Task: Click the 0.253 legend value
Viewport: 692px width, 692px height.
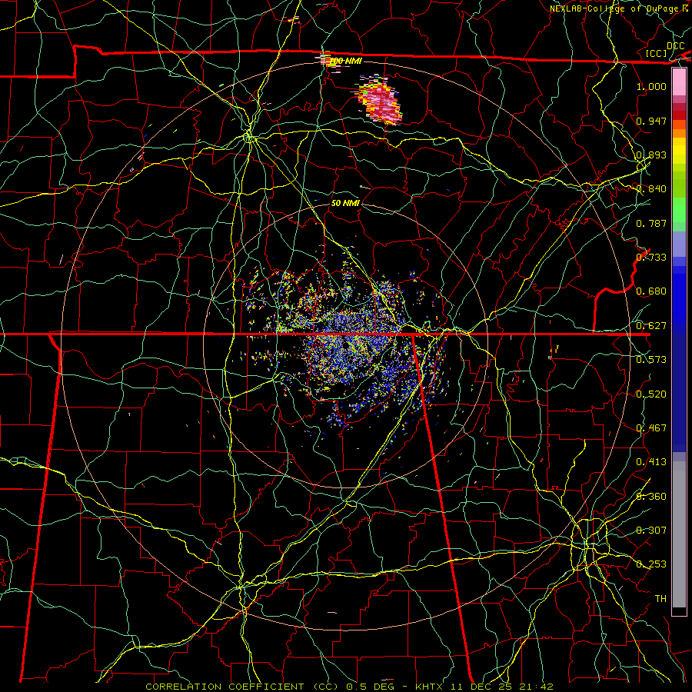Action: pos(651,564)
